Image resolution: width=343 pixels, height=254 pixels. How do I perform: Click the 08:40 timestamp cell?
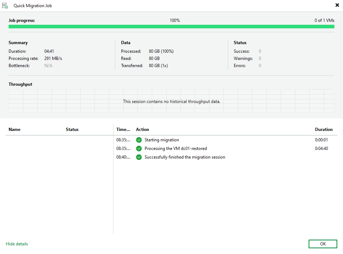tap(123, 157)
